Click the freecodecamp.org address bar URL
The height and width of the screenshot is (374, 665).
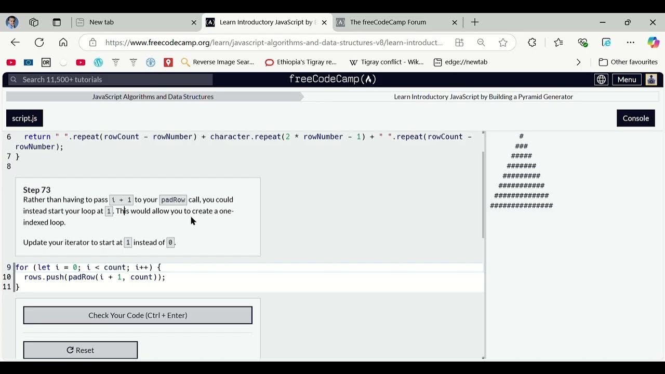click(x=274, y=43)
